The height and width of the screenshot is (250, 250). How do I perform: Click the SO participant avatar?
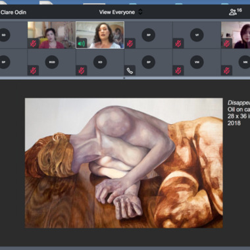[x=3, y=35]
